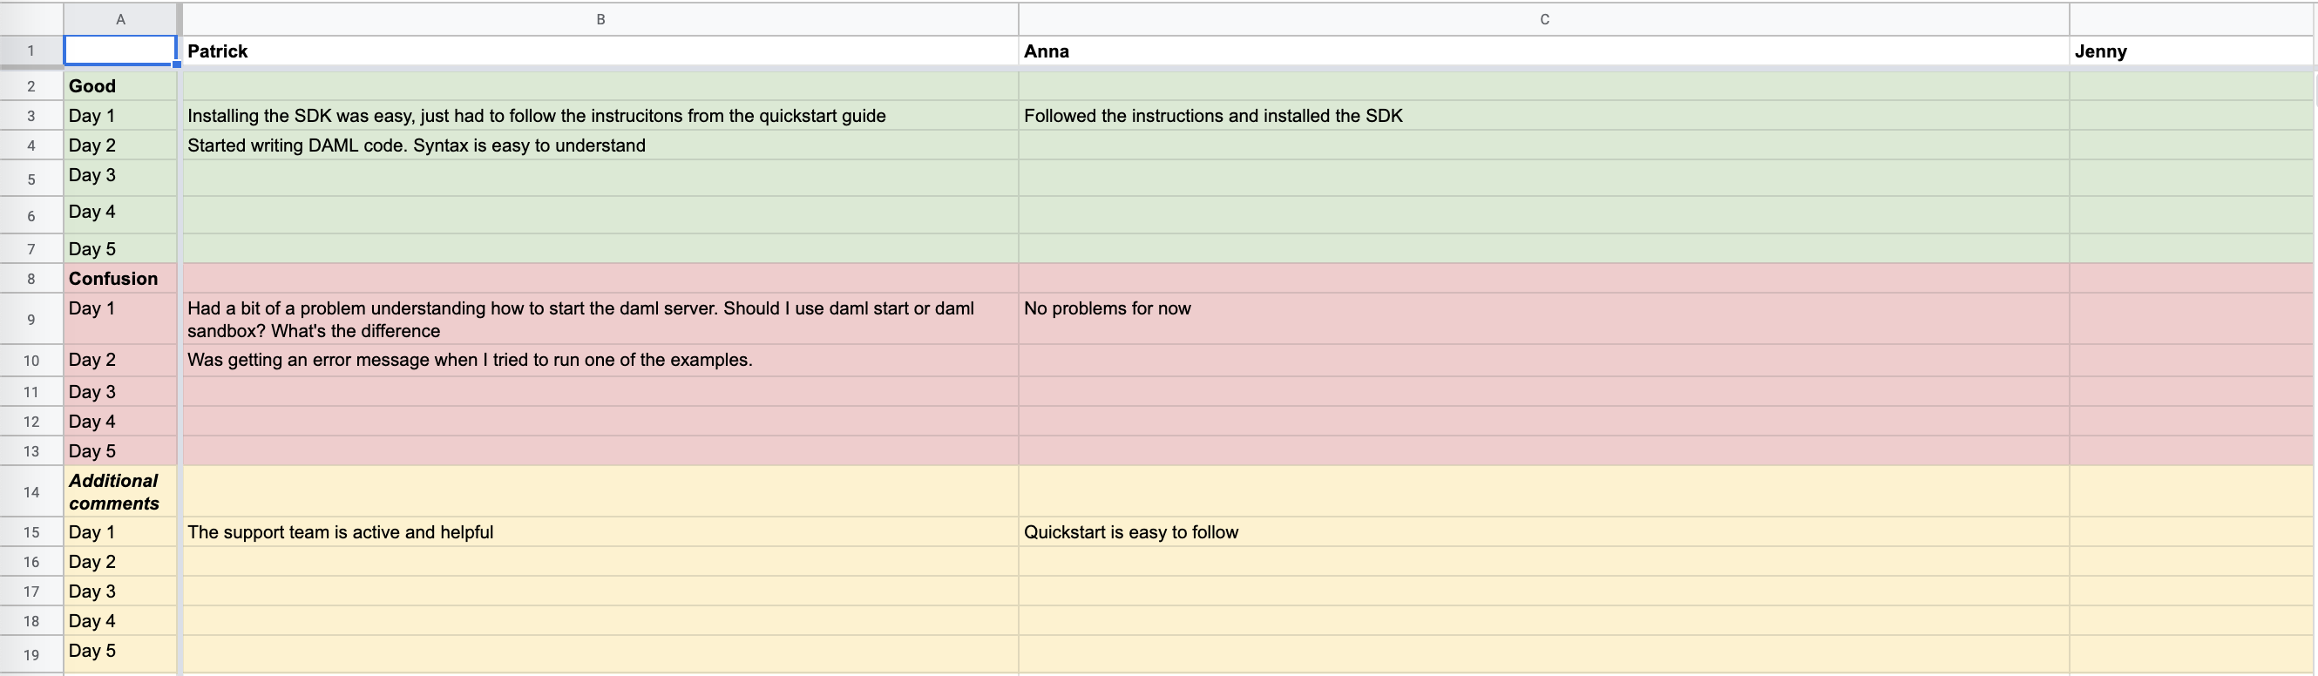Click row header 6
The image size is (2318, 676).
31,215
